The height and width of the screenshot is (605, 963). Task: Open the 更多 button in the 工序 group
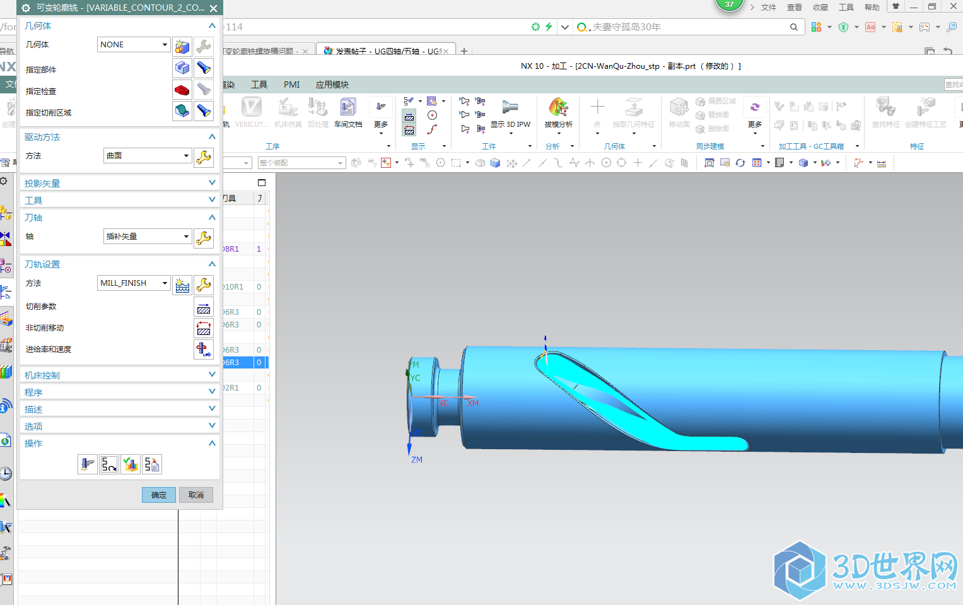(381, 115)
